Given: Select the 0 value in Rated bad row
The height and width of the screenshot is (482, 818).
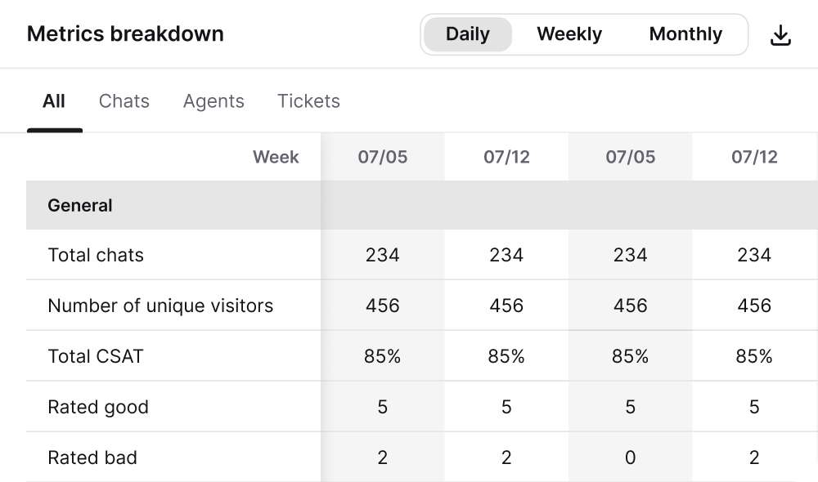Looking at the screenshot, I should tap(630, 457).
